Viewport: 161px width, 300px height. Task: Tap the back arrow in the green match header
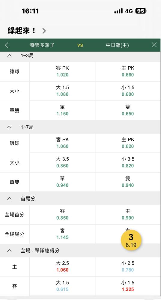tap(7, 45)
